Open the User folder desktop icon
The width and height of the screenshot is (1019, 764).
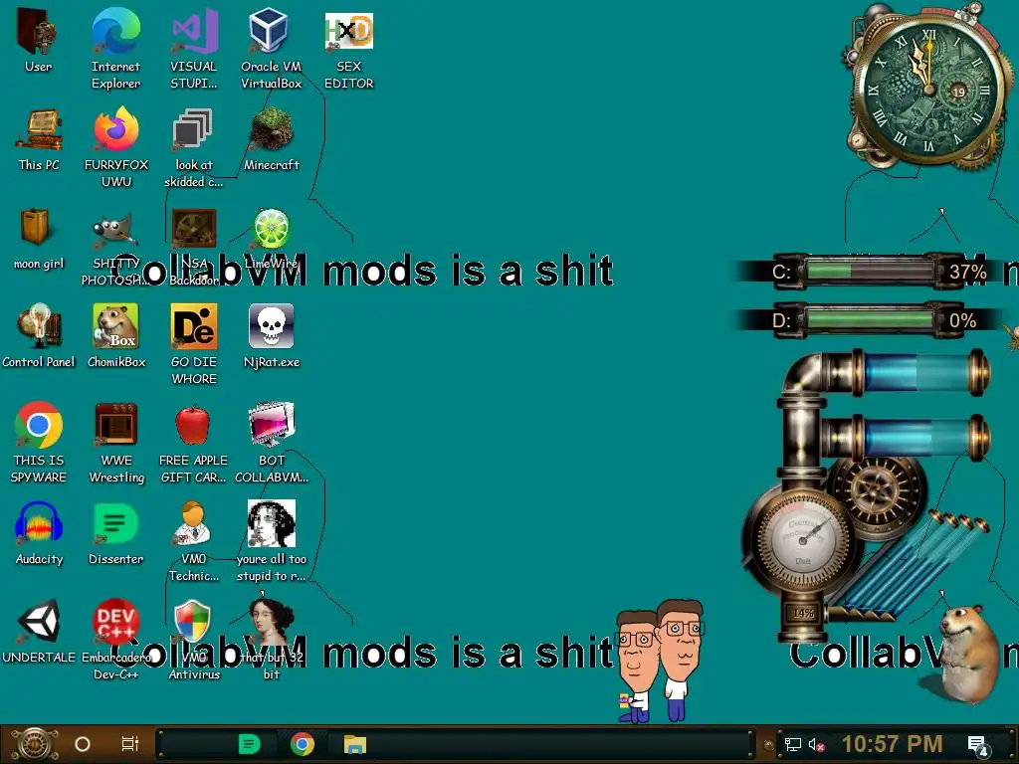coord(39,42)
